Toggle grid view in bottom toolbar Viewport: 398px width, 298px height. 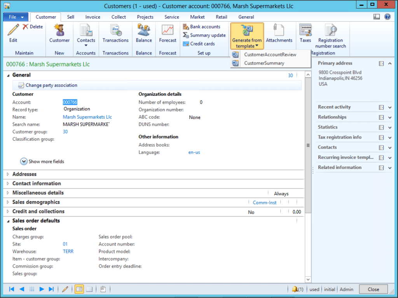(89, 289)
